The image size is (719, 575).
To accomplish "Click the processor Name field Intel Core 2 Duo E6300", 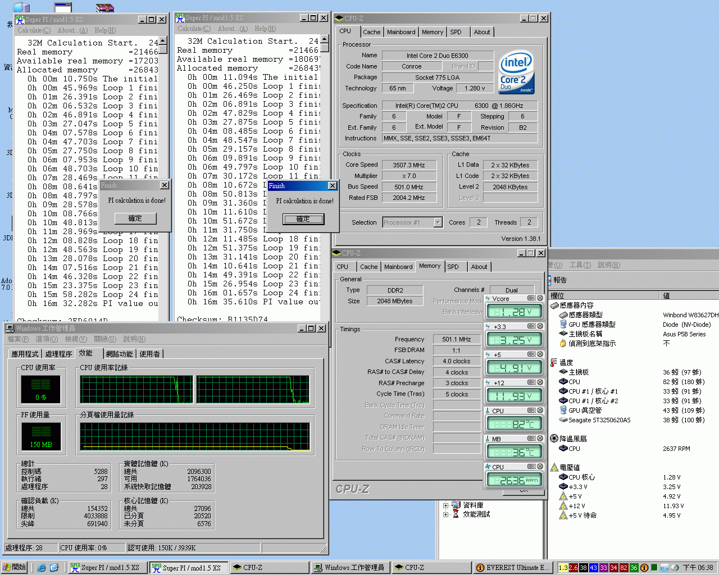I will pyautogui.click(x=438, y=56).
